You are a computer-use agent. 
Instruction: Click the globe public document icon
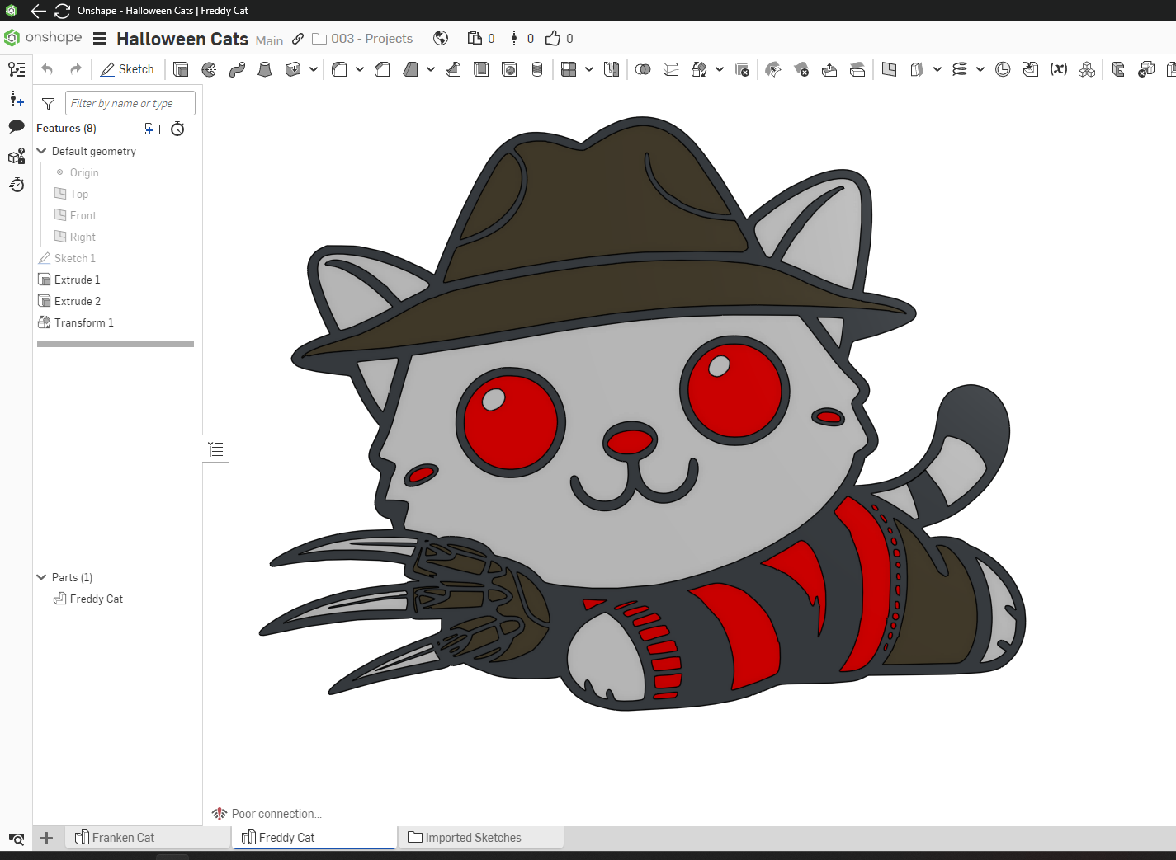click(441, 38)
